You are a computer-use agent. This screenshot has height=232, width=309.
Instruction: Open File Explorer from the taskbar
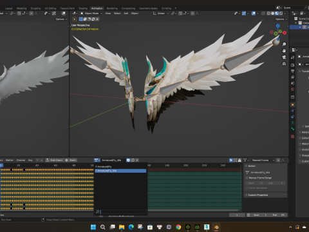coord(122,227)
